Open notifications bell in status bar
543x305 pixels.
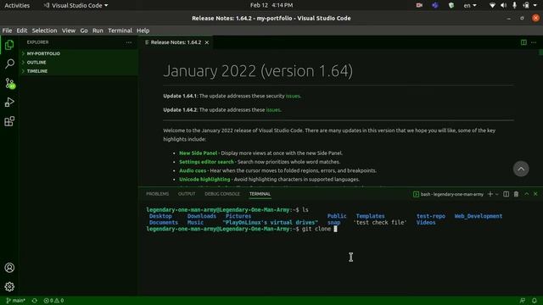(x=535, y=301)
